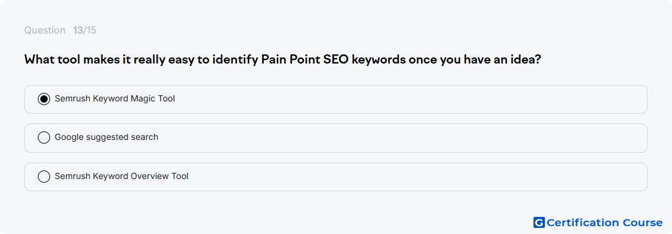Image resolution: width=672 pixels, height=234 pixels.
Task: Click the word "Google" in the second option
Action: (69, 137)
